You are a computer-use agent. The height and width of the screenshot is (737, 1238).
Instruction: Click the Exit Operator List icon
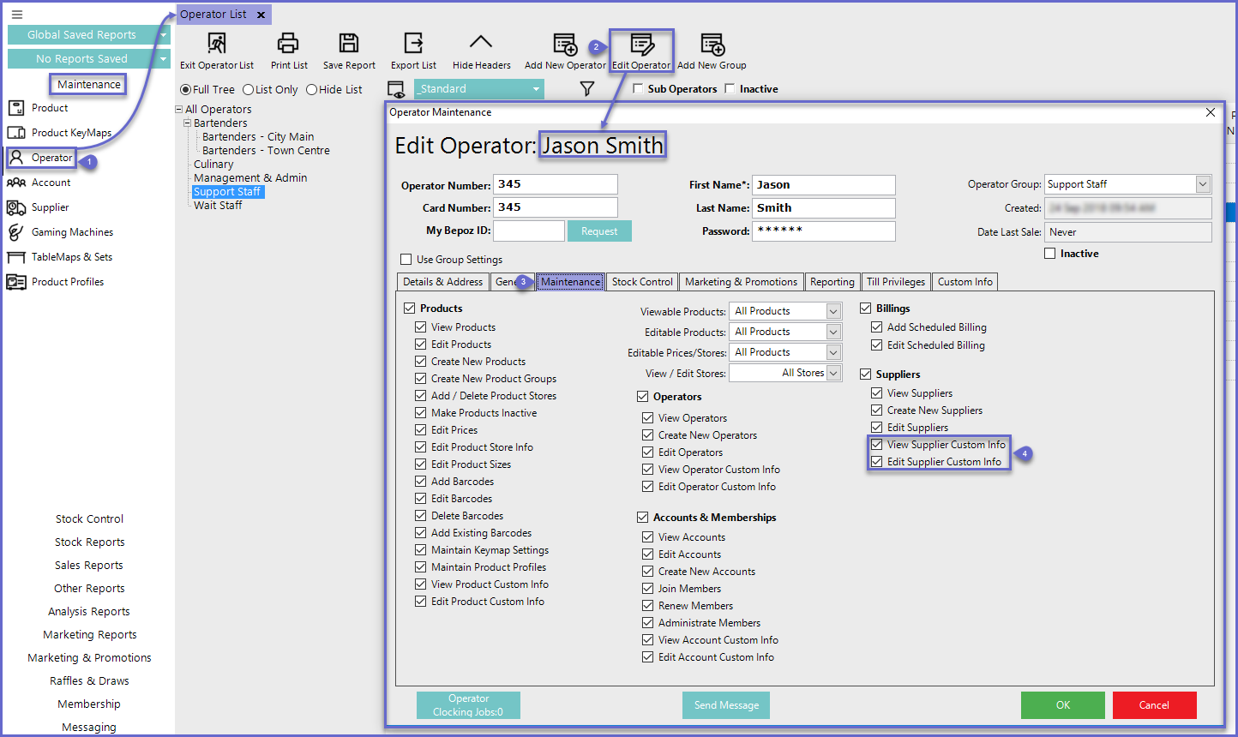[217, 44]
